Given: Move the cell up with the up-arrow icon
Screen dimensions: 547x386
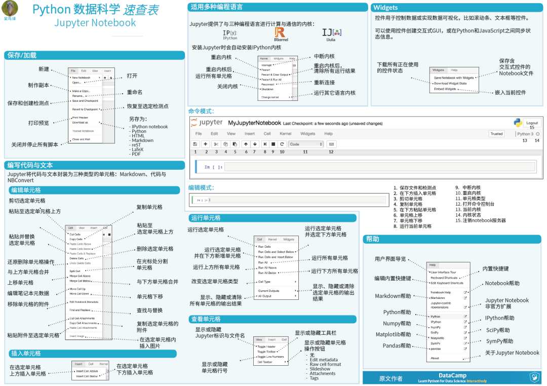Looking at the screenshot, I should 246,144.
